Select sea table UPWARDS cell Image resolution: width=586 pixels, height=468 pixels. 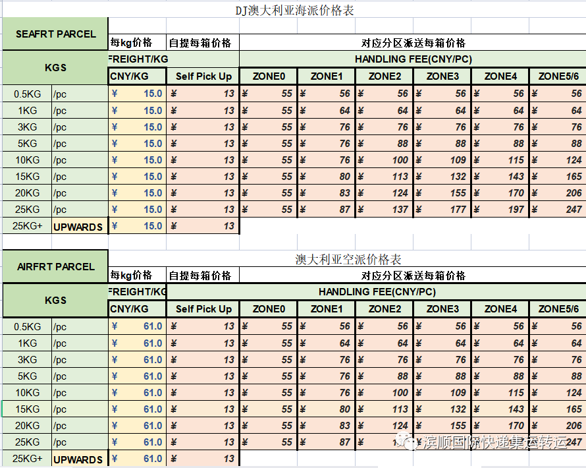(80, 226)
